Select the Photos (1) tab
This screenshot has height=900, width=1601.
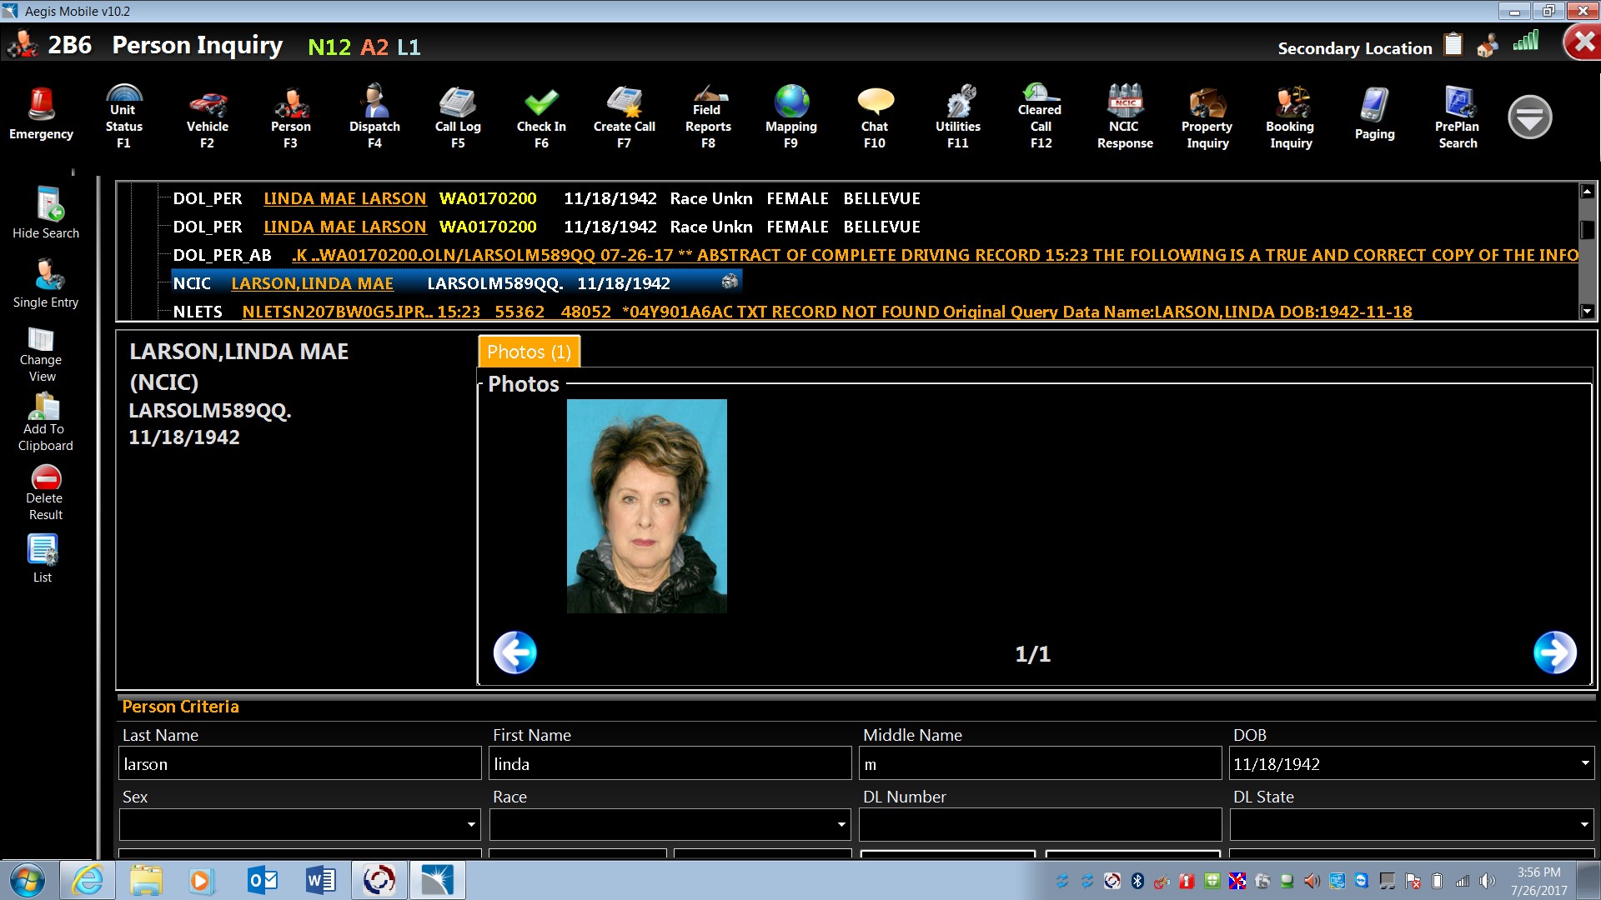(x=529, y=352)
